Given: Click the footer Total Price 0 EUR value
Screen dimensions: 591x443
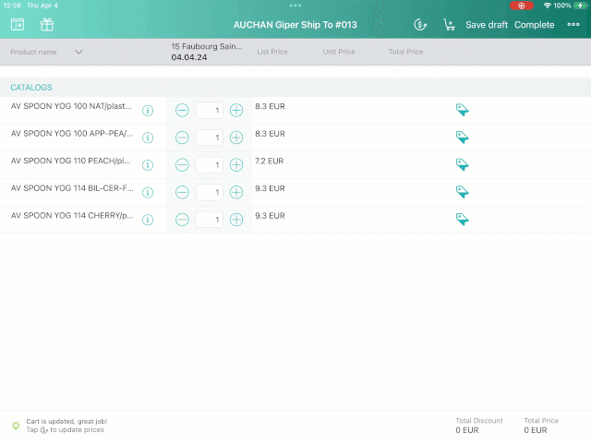Looking at the screenshot, I should coord(536,430).
